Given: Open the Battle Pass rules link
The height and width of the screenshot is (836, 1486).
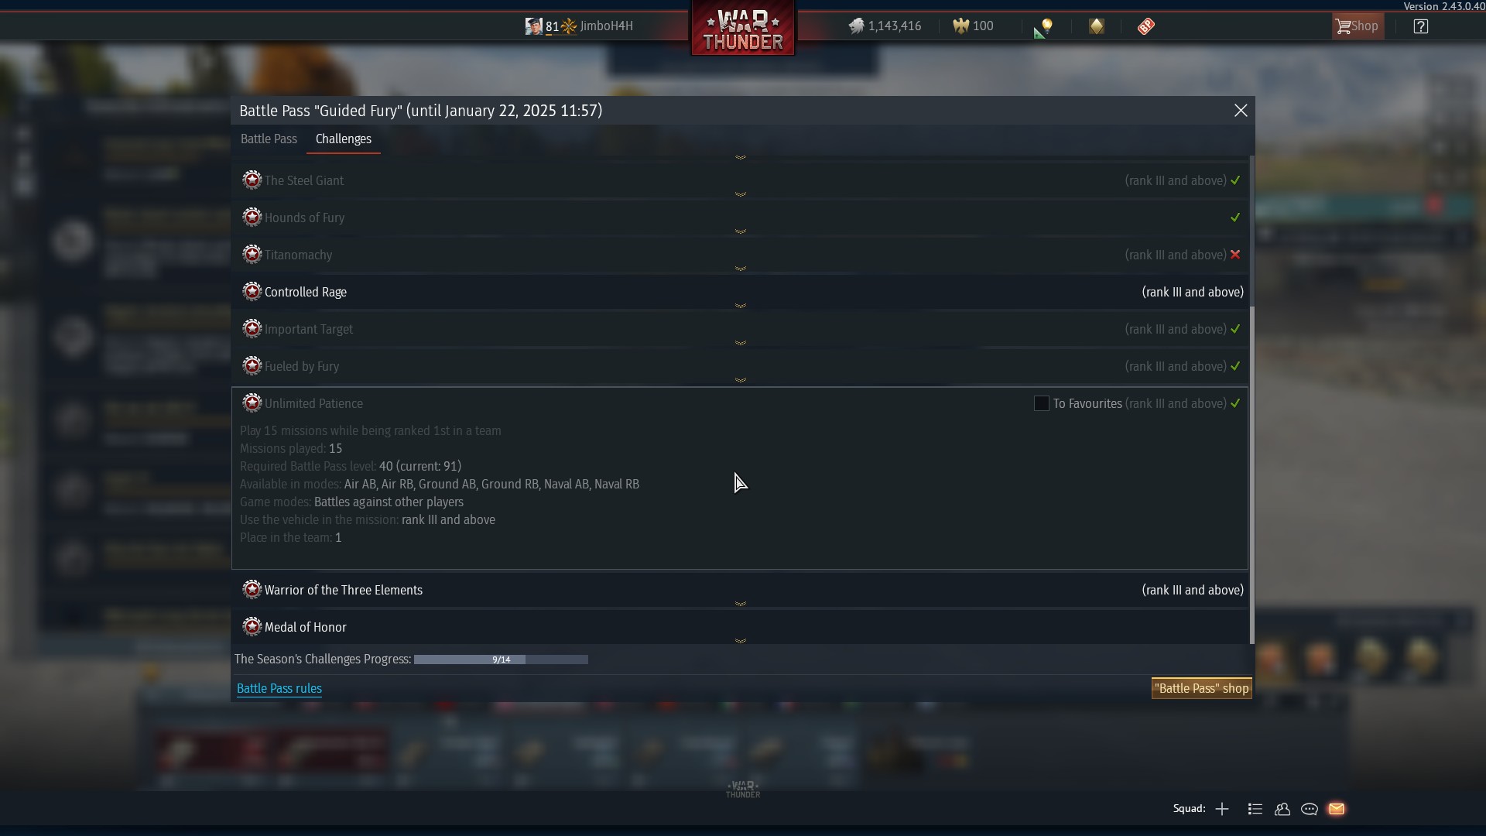Looking at the screenshot, I should [x=279, y=689].
